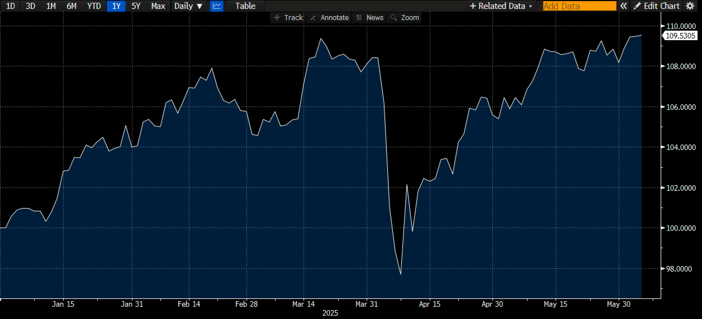Viewport: 702px width, 319px height.
Task: Choose the Max time range
Action: click(158, 6)
